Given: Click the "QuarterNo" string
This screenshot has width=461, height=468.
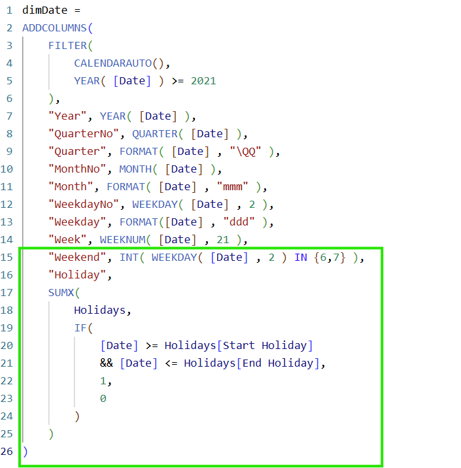Looking at the screenshot, I should [x=84, y=134].
